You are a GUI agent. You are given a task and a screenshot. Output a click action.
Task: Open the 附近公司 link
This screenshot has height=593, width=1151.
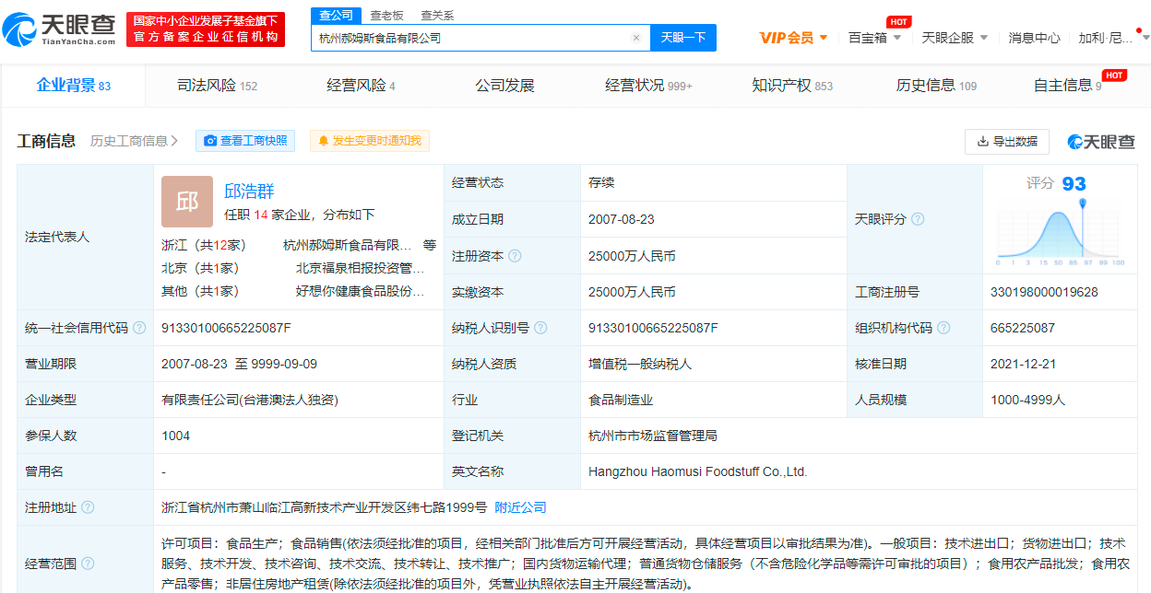click(520, 507)
